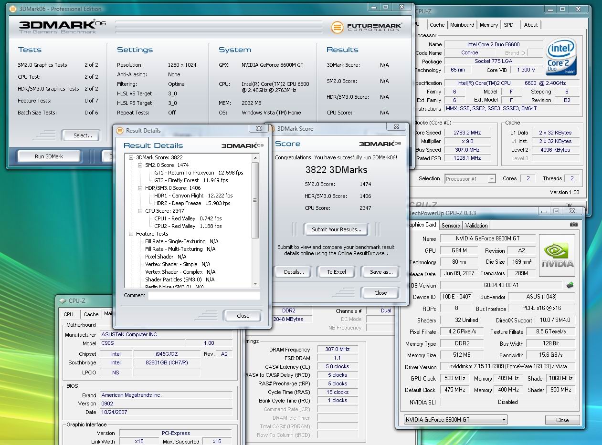
Task: Click the result tree vertical scrollbar thumb
Action: point(255,200)
